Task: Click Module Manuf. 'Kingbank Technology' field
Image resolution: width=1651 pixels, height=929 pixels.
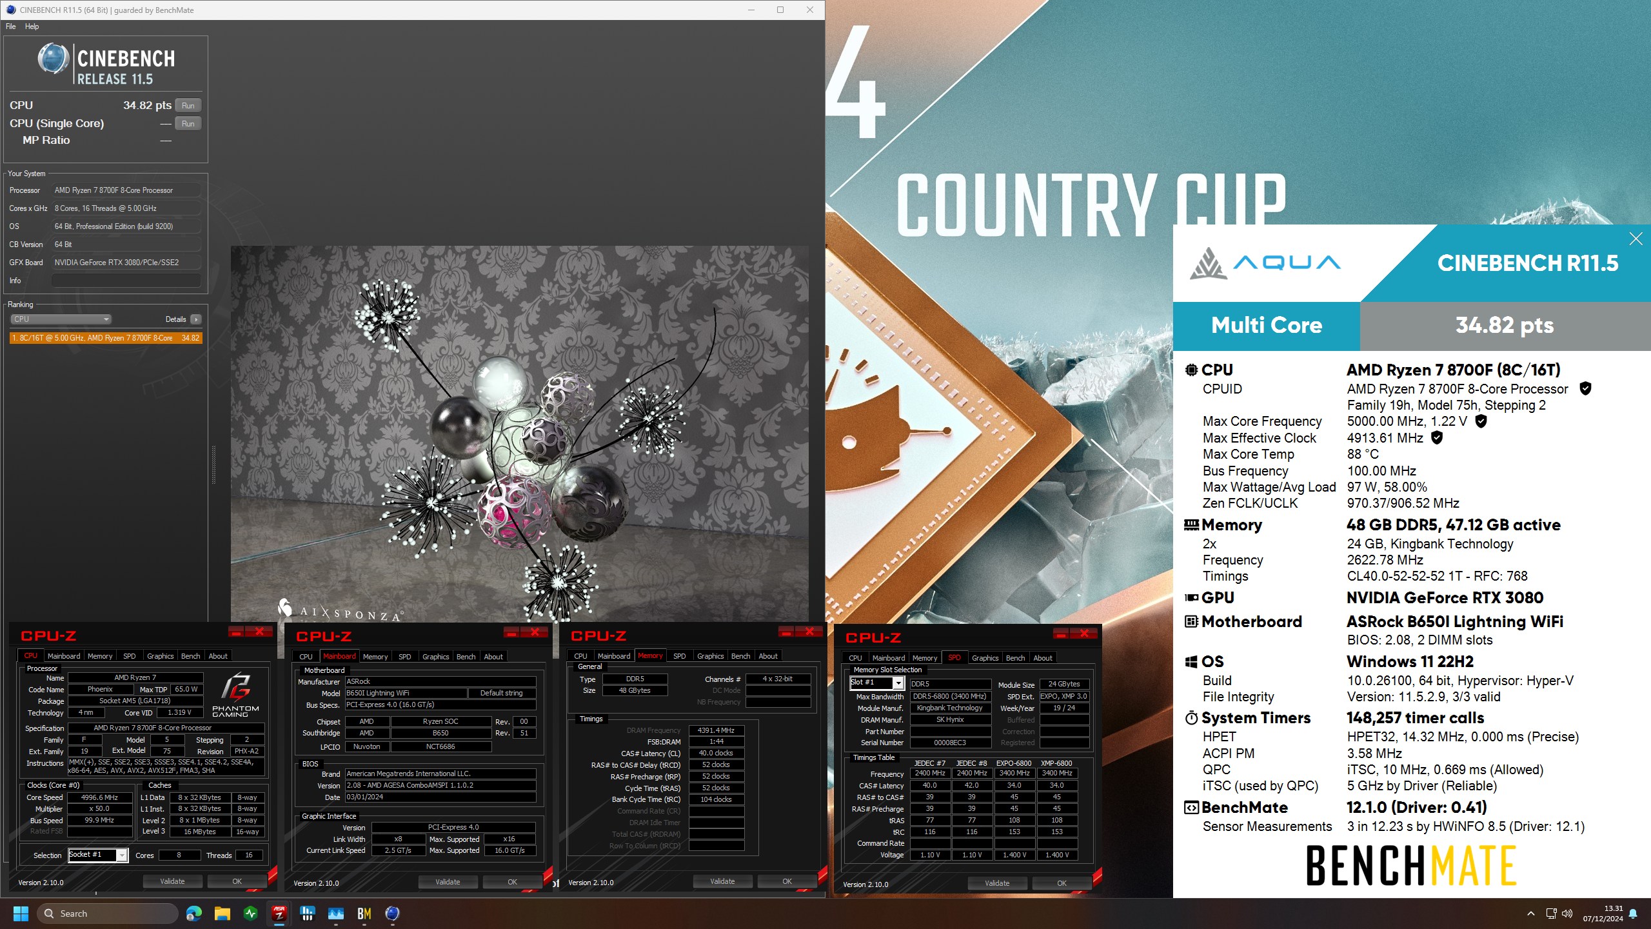Action: tap(950, 708)
